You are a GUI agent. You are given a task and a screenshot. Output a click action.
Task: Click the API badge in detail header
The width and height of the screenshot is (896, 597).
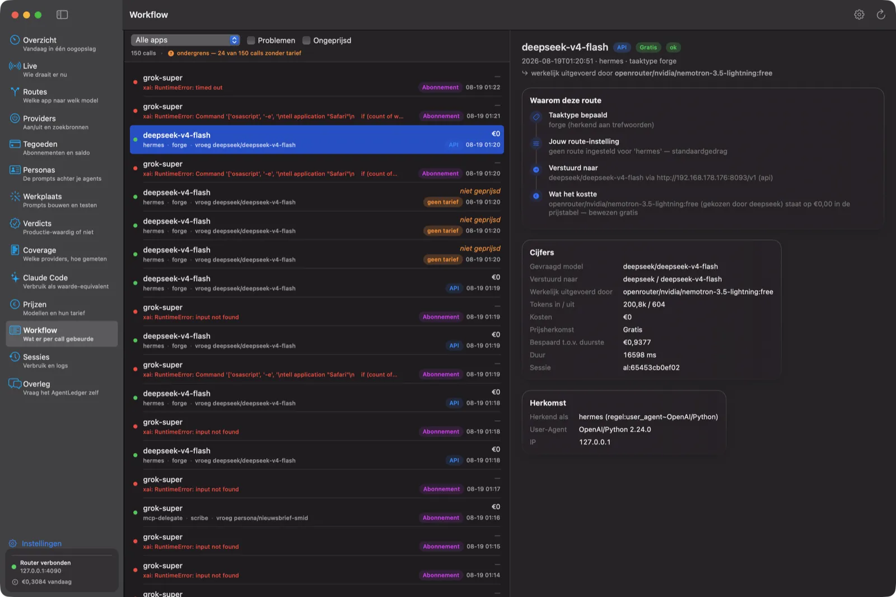tap(622, 48)
